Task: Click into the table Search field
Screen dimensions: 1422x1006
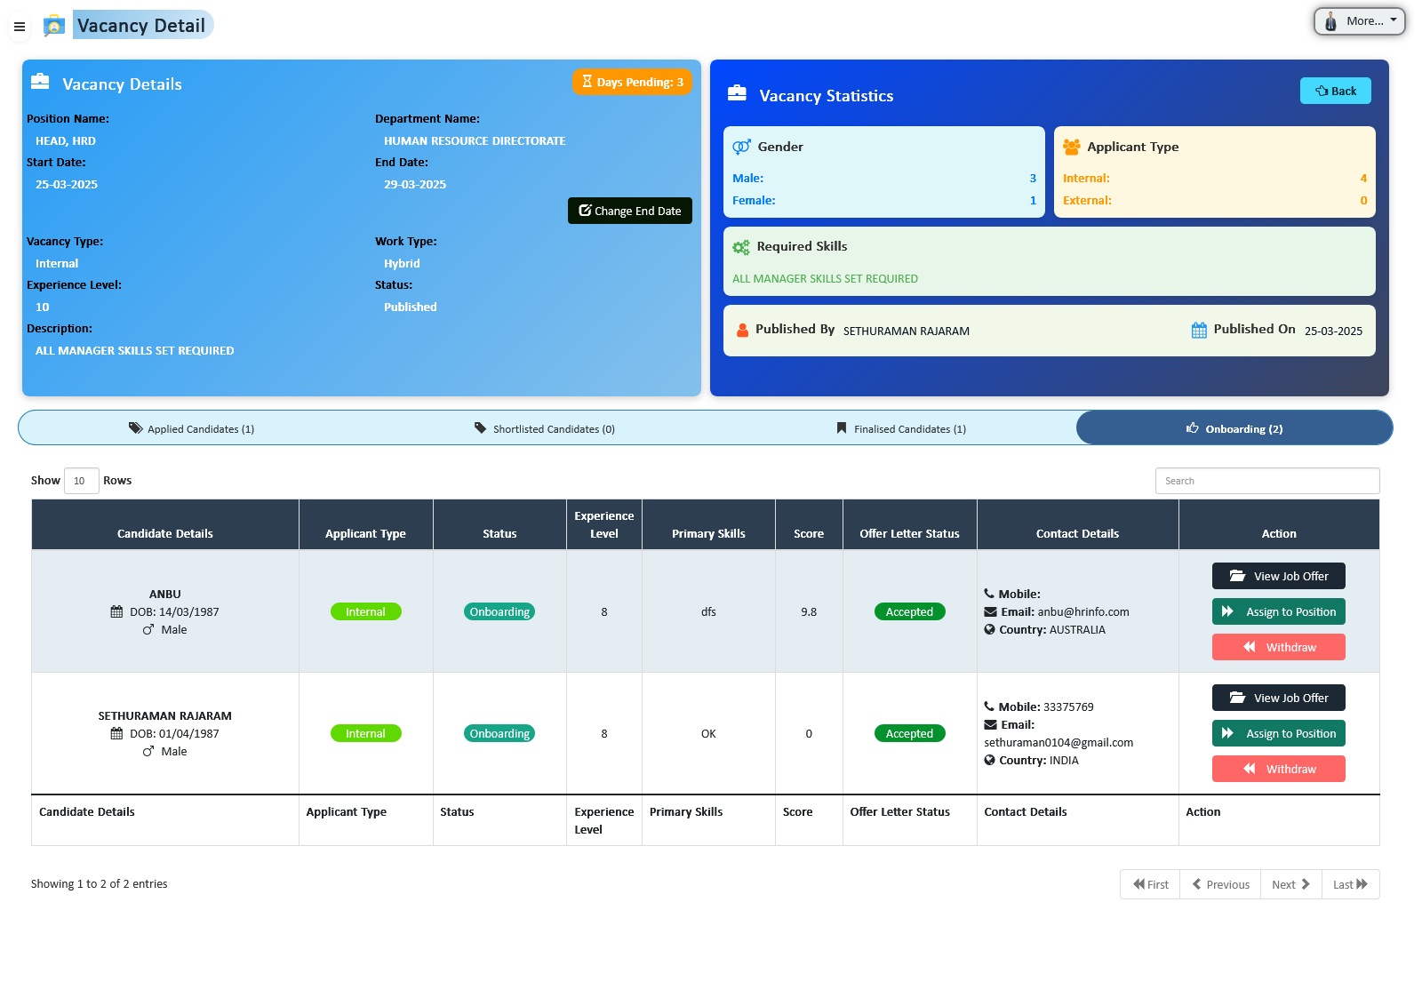Action: [x=1267, y=480]
